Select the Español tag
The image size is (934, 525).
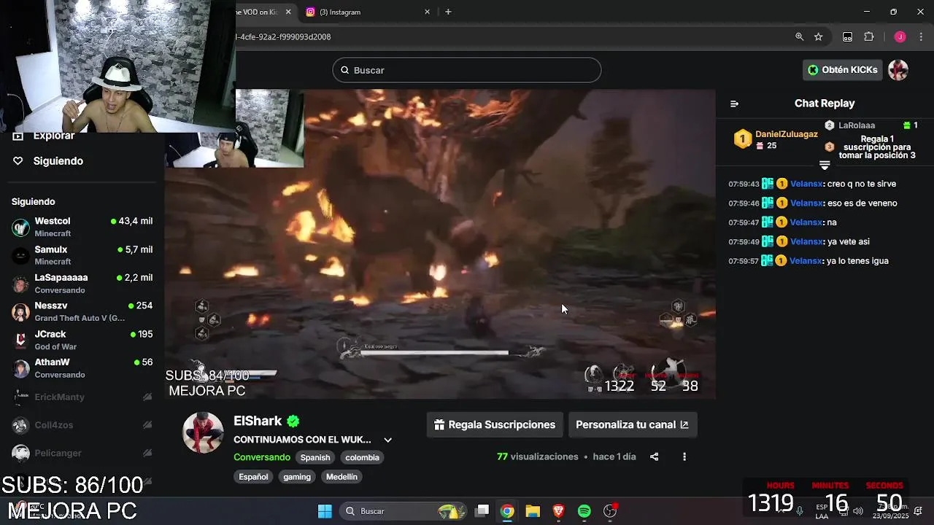(253, 477)
